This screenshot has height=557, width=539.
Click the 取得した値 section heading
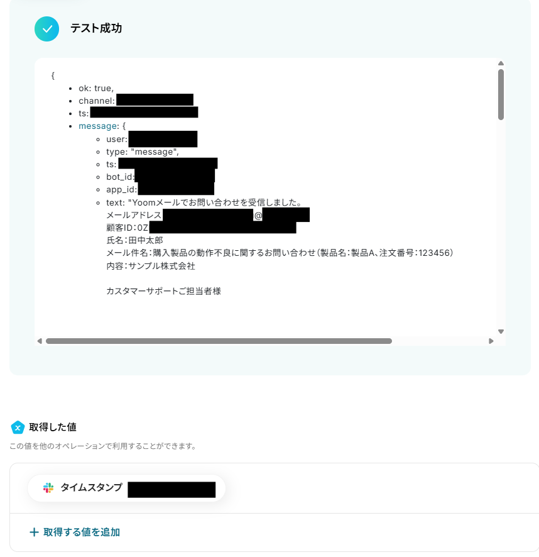(x=53, y=427)
